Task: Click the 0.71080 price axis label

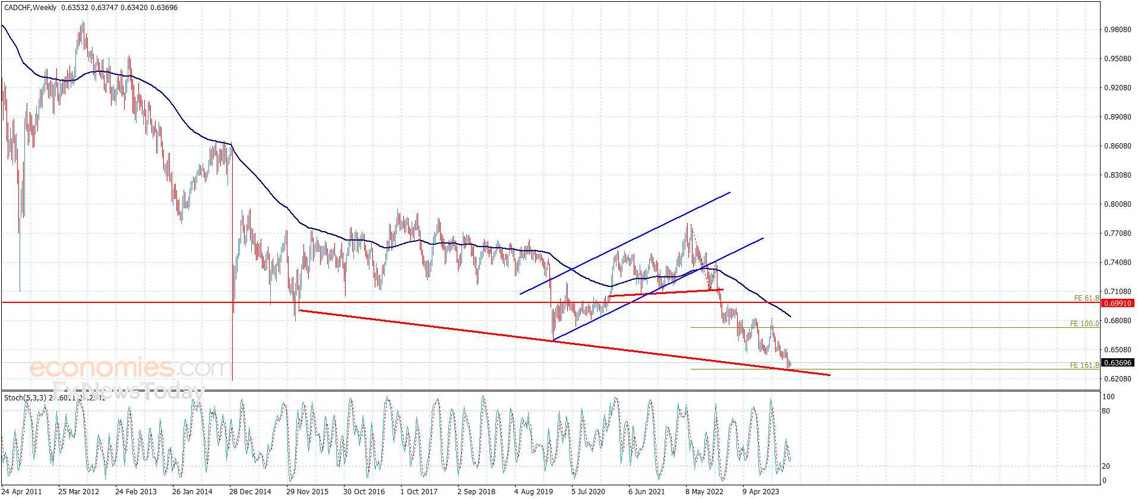Action: coord(1117,292)
